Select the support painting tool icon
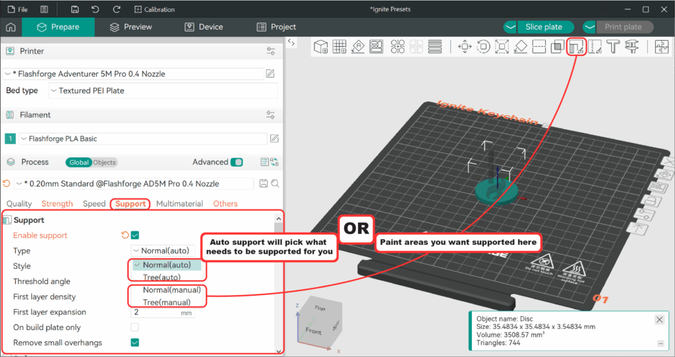 [x=575, y=47]
